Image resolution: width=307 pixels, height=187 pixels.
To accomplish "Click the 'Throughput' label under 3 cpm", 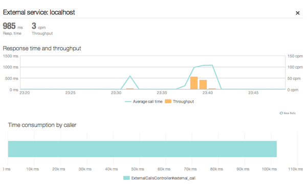I will click(x=42, y=33).
